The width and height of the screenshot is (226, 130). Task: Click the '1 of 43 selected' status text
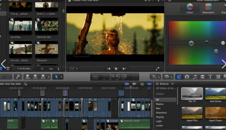click(x=25, y=69)
